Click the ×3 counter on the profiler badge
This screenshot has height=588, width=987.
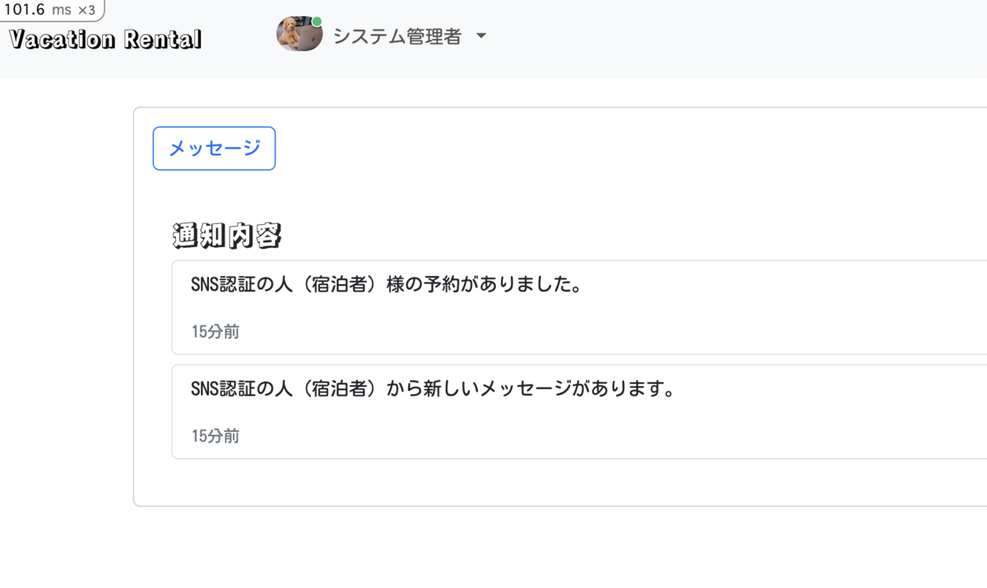(89, 11)
